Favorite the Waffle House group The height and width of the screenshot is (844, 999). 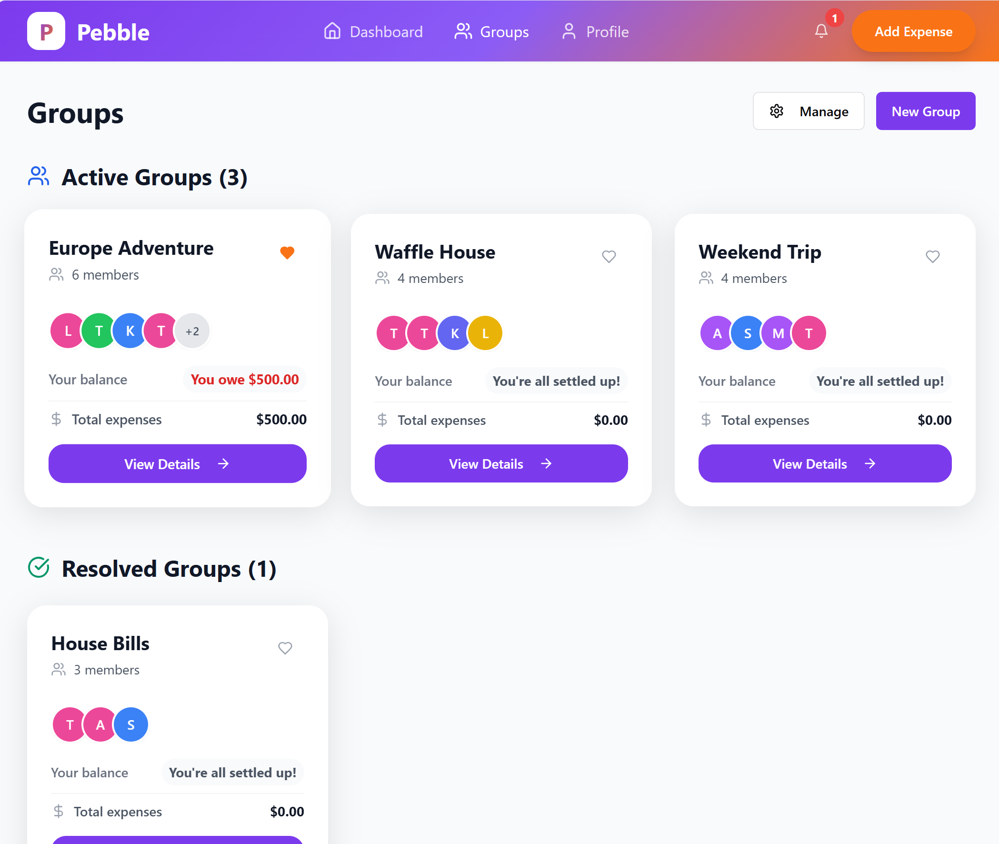[609, 256]
